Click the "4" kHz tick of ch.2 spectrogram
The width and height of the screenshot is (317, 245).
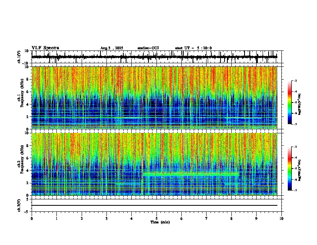(28, 171)
